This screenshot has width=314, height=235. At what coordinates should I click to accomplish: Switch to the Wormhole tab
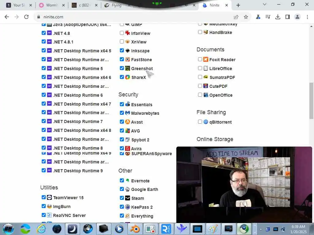[x=52, y=5]
